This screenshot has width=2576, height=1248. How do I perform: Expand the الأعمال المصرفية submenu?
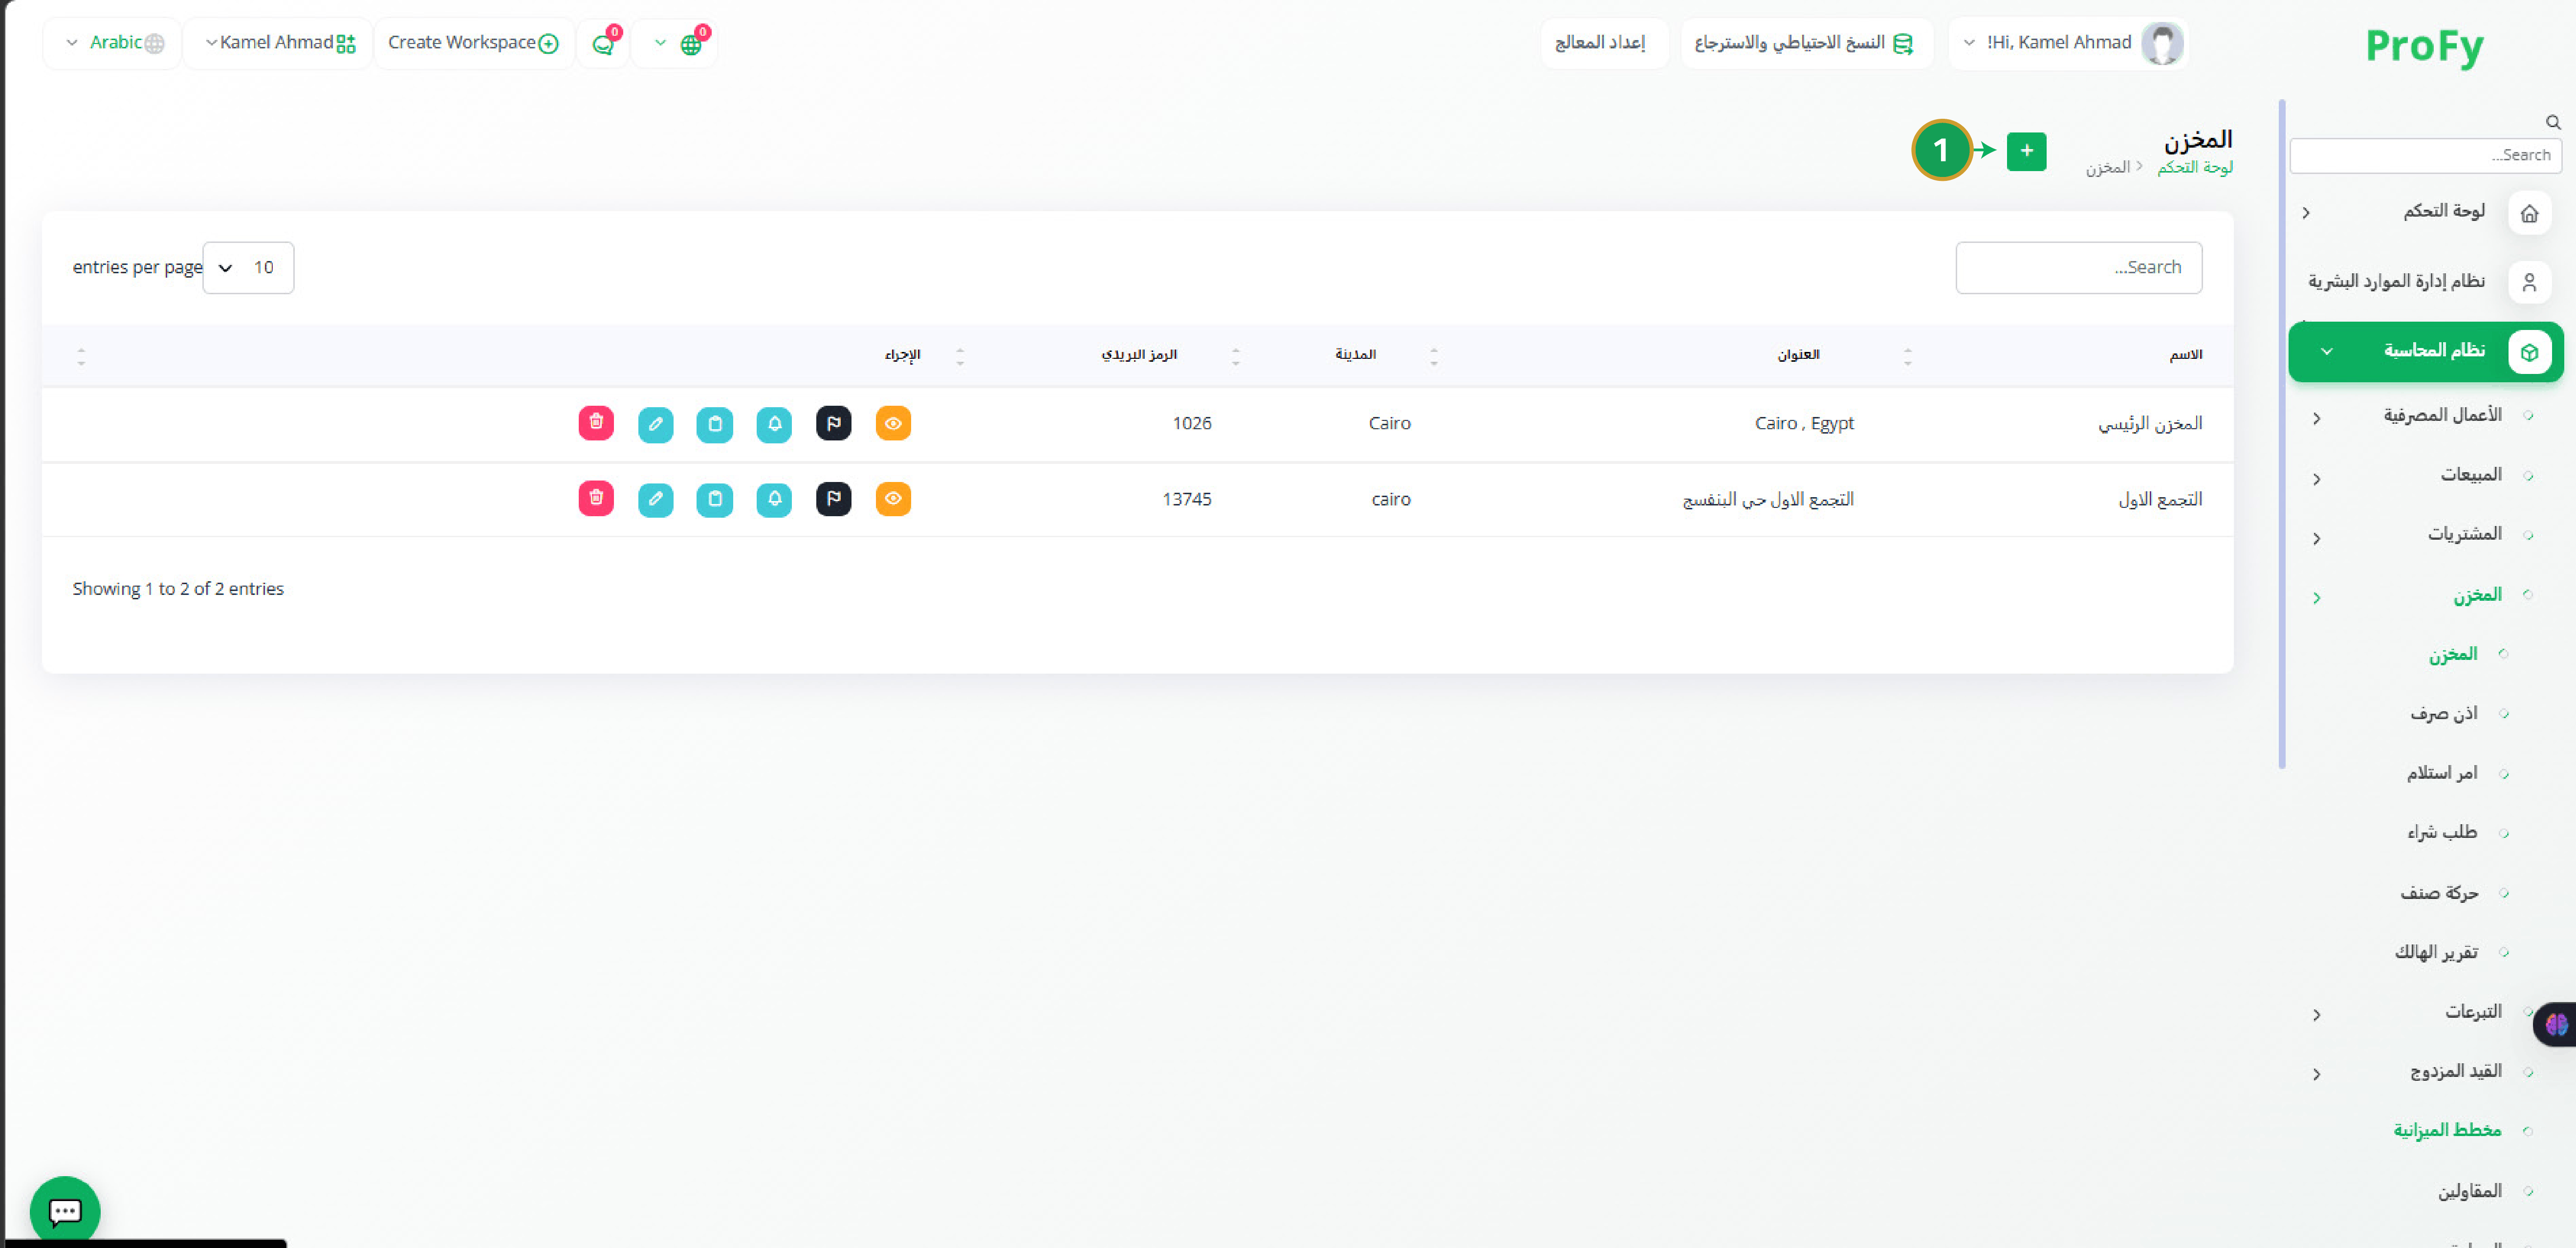pos(2316,418)
